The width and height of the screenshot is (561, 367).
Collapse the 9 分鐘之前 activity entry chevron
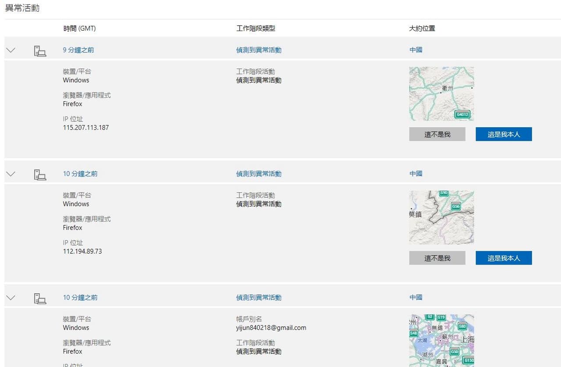click(11, 50)
